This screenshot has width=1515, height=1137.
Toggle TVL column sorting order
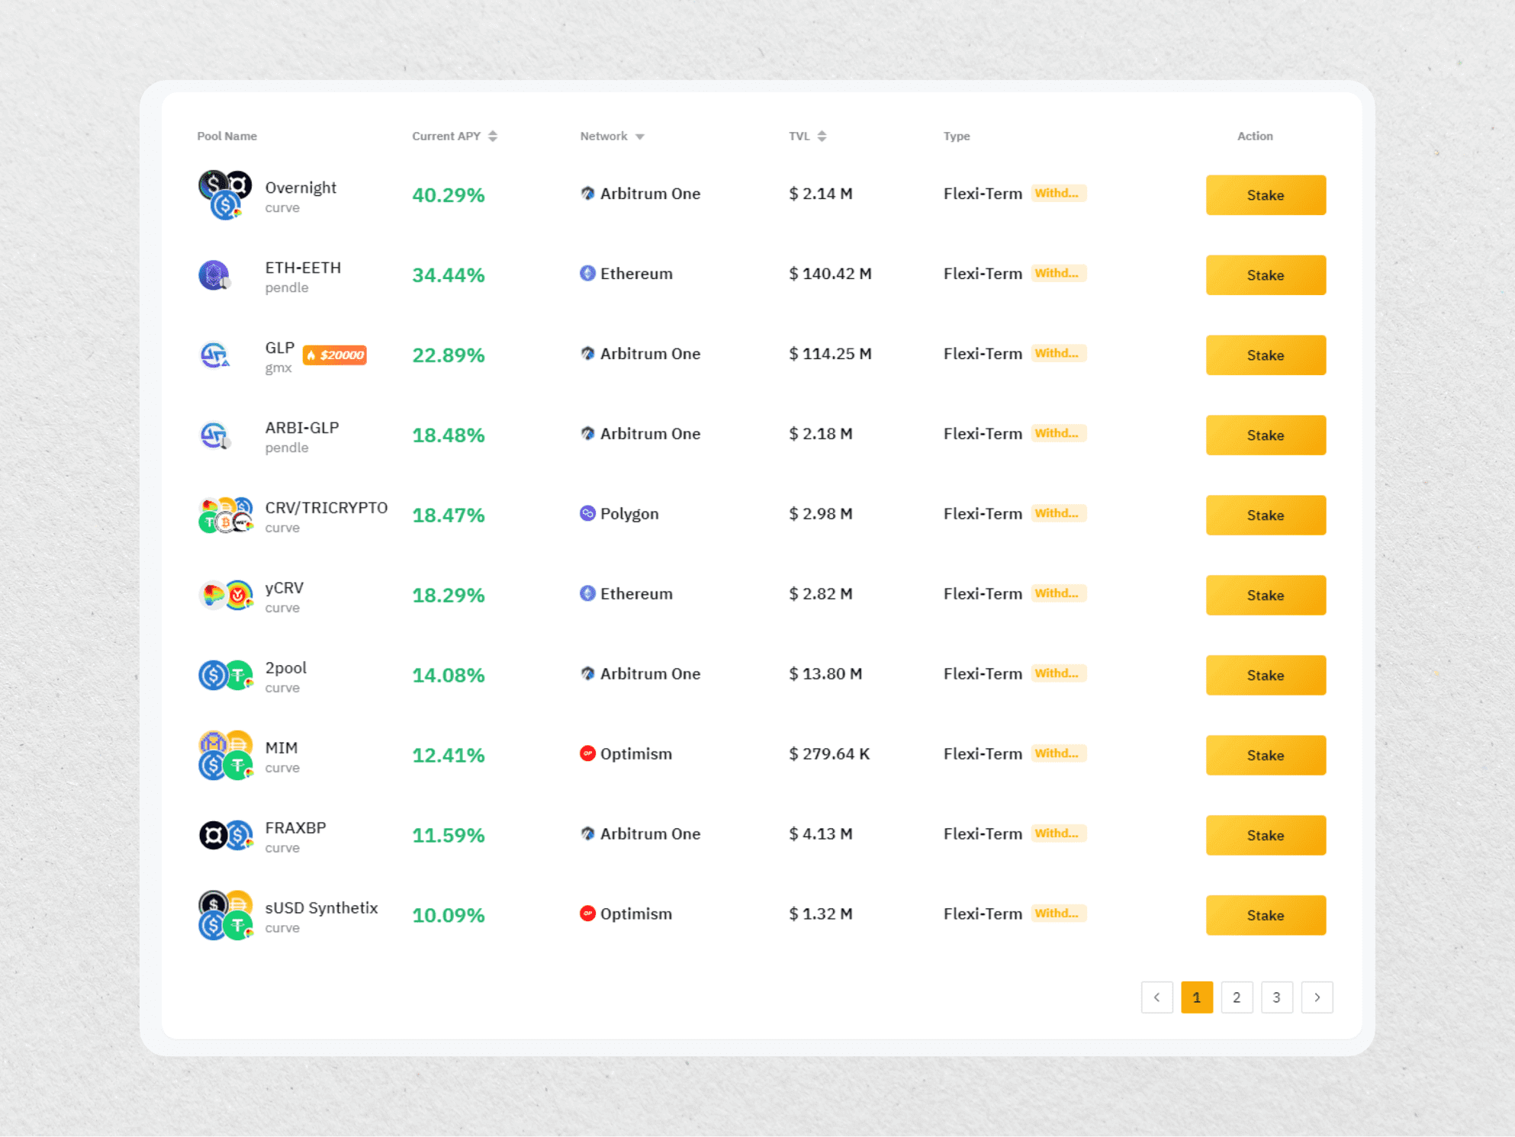[x=822, y=135]
